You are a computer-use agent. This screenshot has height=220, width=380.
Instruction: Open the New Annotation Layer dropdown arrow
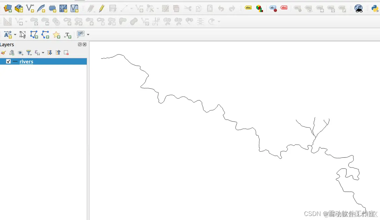click(15, 34)
